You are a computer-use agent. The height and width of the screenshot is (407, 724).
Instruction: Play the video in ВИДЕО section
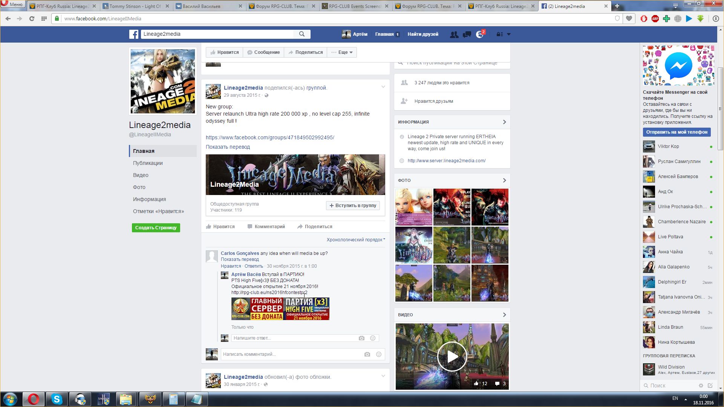[452, 357]
